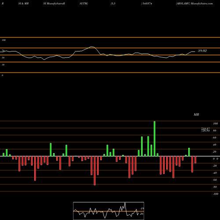
Task: Click the RSI axis label 70
Action: pos(3,51)
